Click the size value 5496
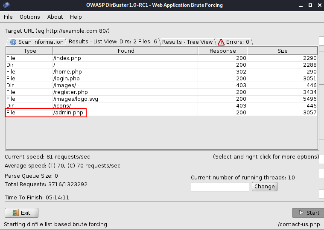Viewport: 324px width, 230px height. (x=310, y=99)
